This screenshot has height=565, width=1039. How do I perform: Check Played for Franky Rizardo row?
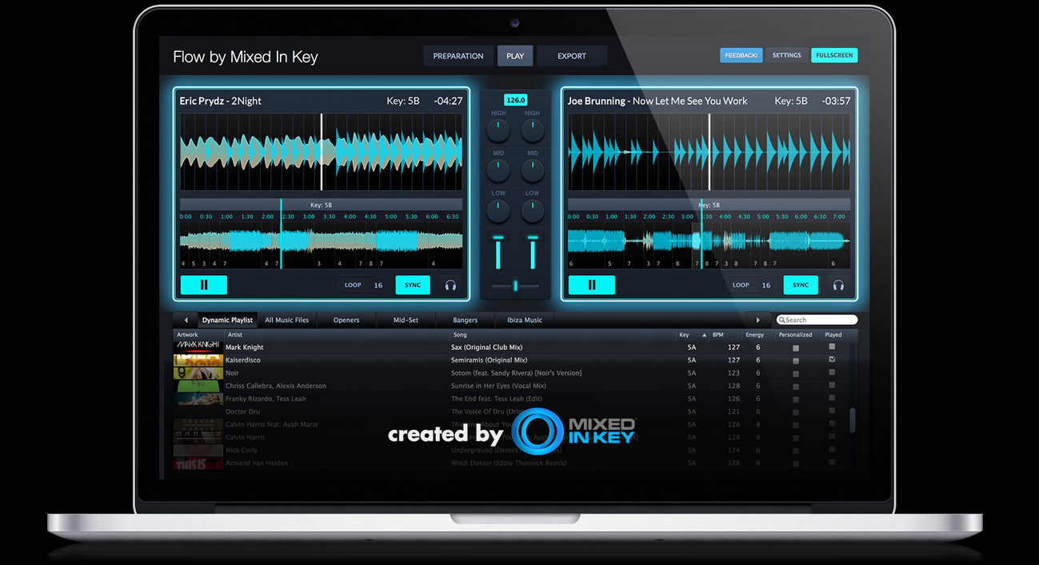pos(832,398)
